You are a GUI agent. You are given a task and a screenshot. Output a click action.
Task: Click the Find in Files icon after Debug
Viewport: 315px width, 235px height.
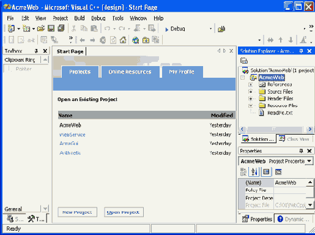click(x=221, y=29)
